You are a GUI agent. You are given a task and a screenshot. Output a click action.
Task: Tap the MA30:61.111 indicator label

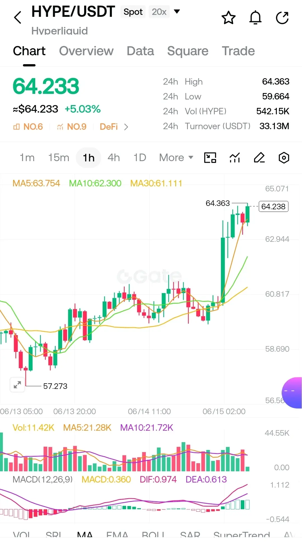click(156, 183)
